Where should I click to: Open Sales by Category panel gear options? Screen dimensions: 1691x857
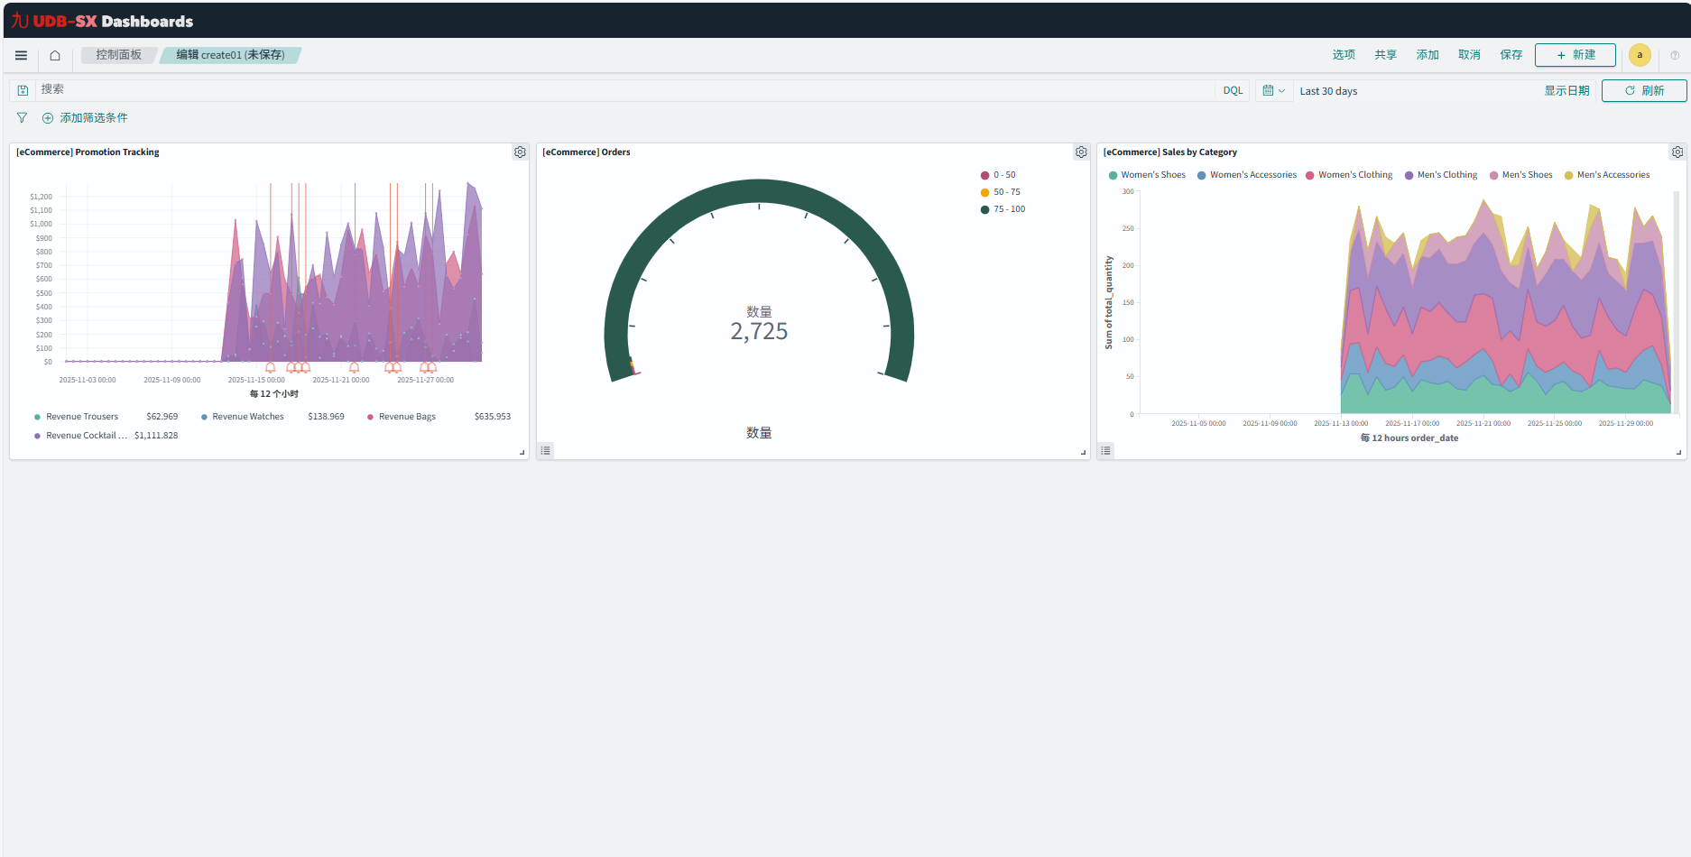click(1677, 152)
